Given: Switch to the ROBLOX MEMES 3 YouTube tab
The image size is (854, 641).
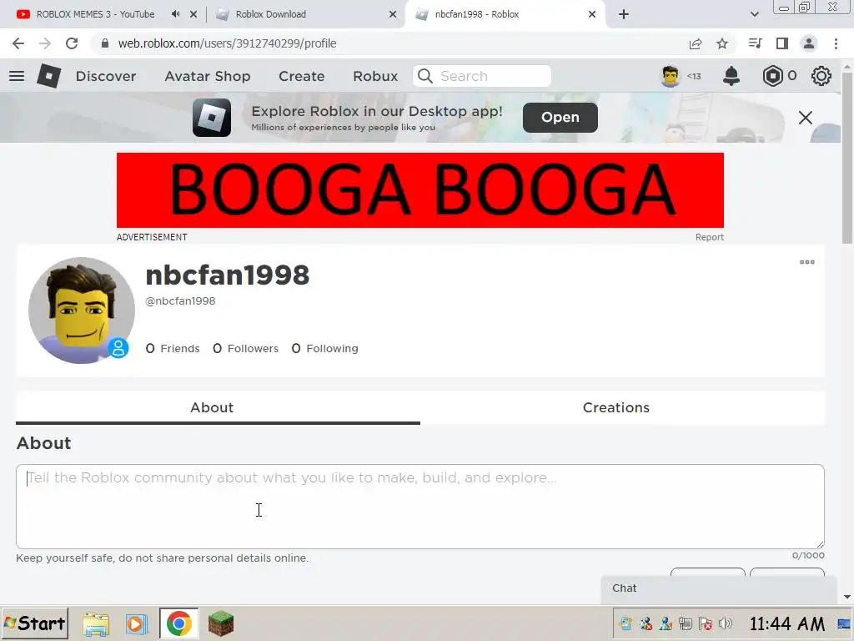Looking at the screenshot, I should coord(95,14).
